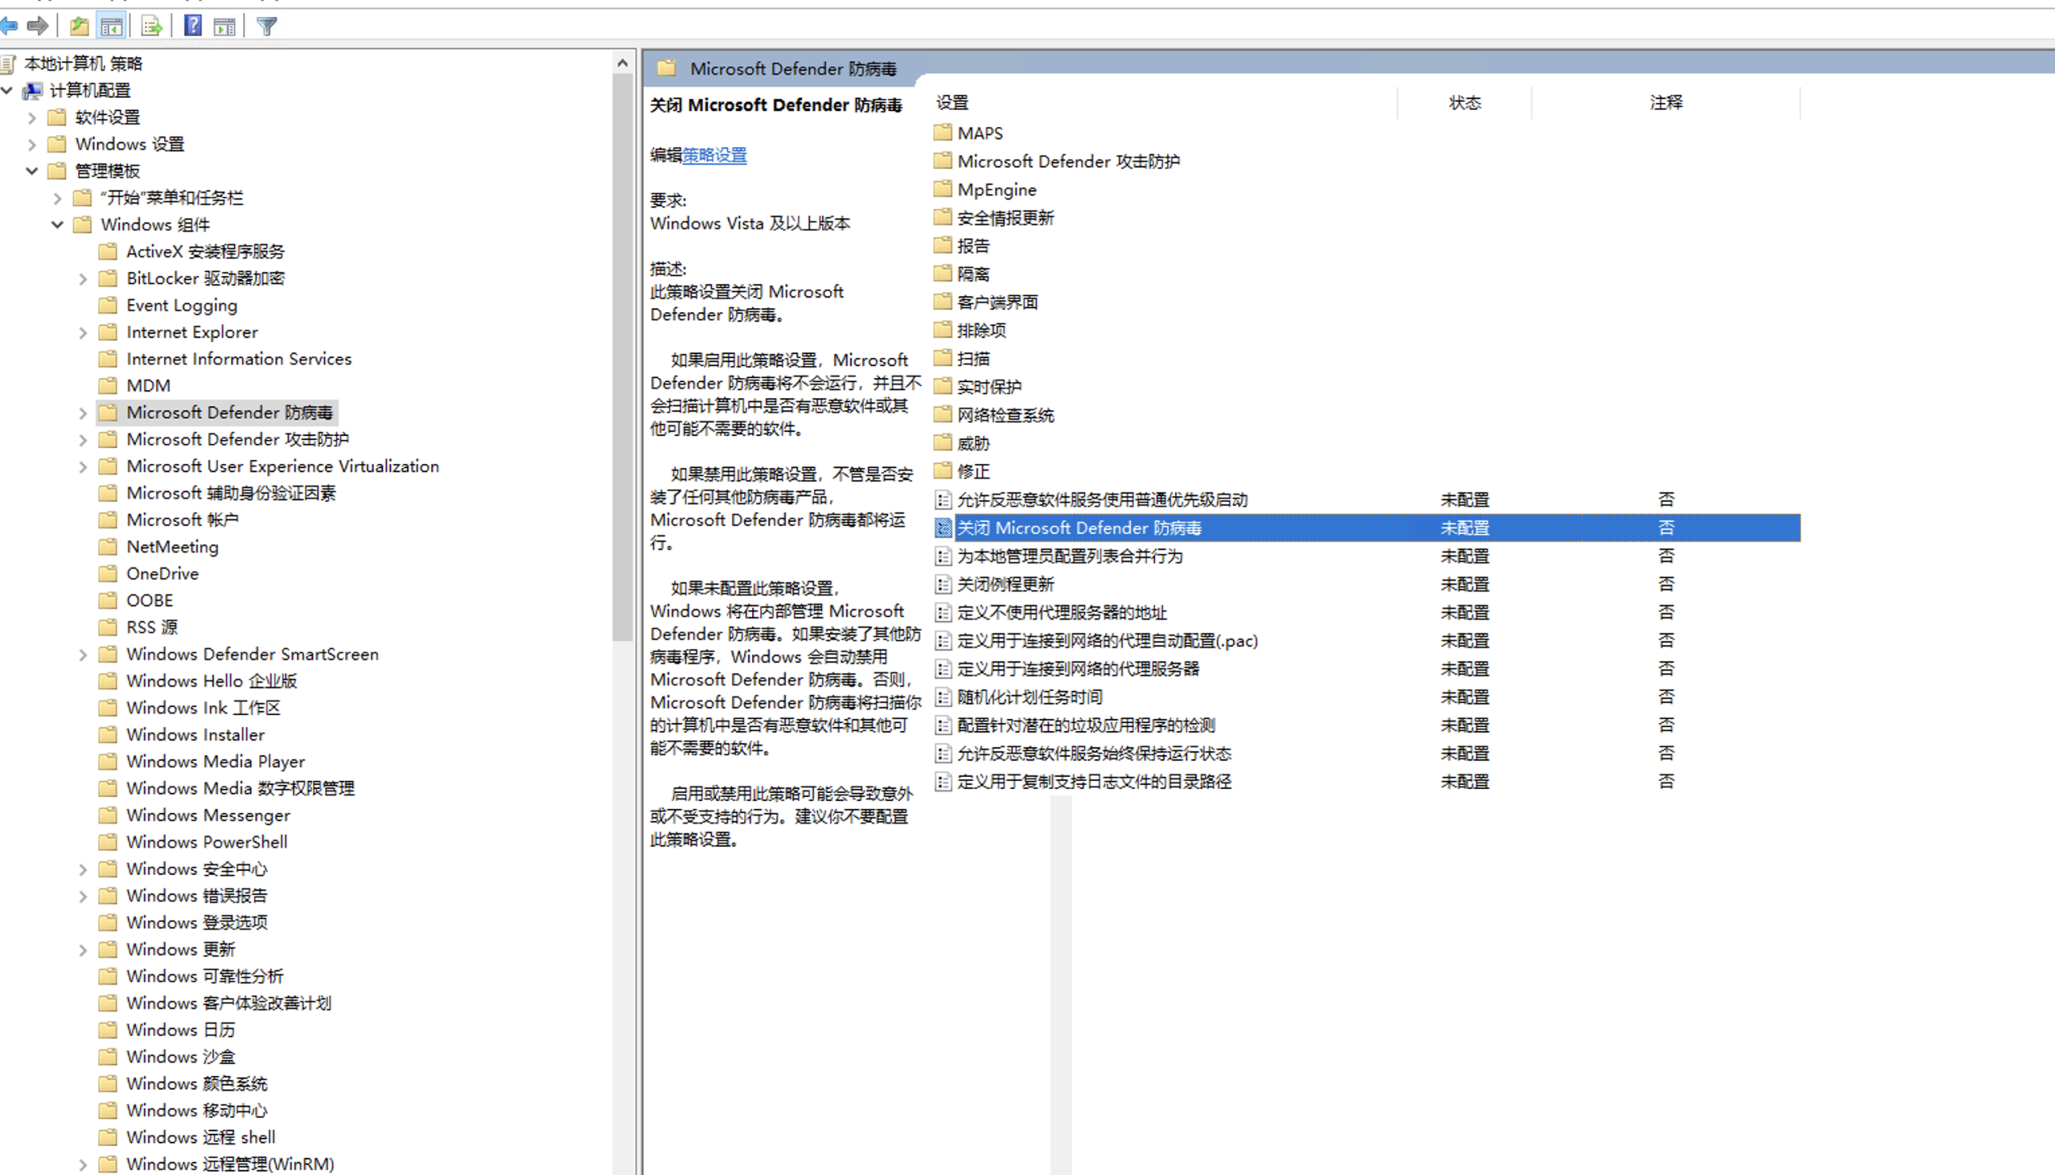Select Windows Installer in the tree
This screenshot has width=2055, height=1175.
195,735
